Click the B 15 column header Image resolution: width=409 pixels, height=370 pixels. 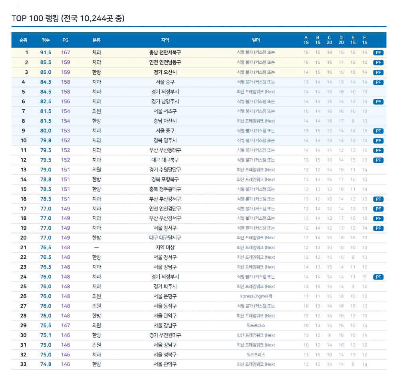[x=318, y=40]
